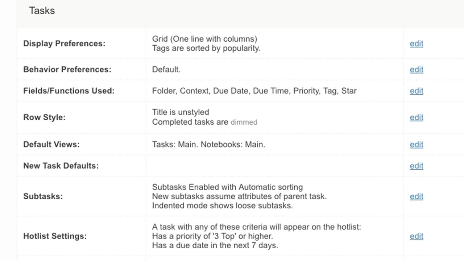Viewport: 464px width, 261px height.
Task: Click the New Task Defaults label
Action: pyautogui.click(x=61, y=166)
